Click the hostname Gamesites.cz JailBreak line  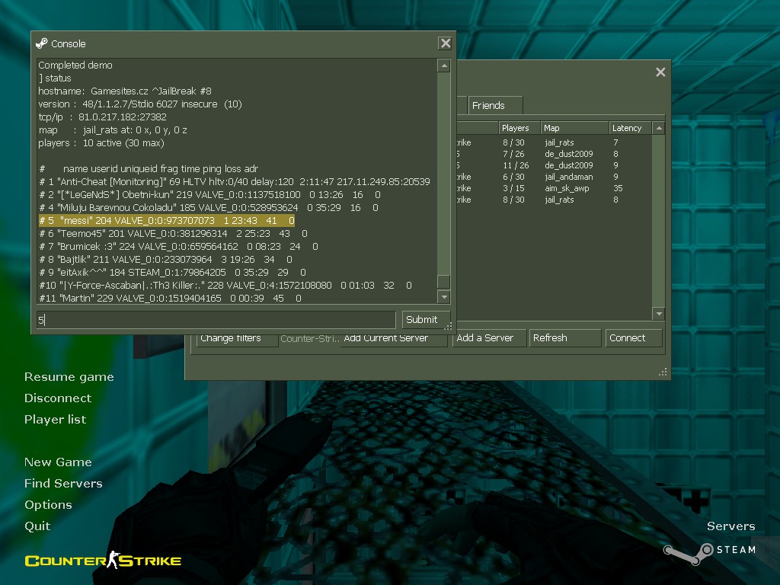tap(125, 91)
